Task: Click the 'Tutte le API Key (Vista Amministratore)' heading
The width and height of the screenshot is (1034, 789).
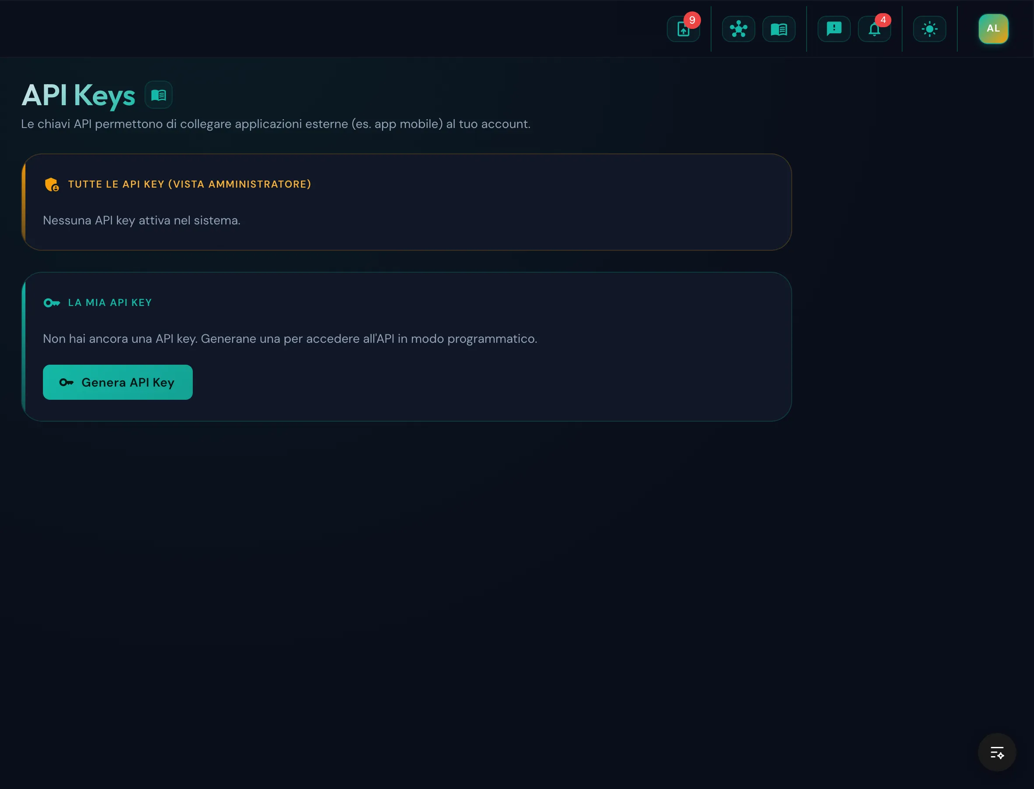Action: pyautogui.click(x=190, y=184)
